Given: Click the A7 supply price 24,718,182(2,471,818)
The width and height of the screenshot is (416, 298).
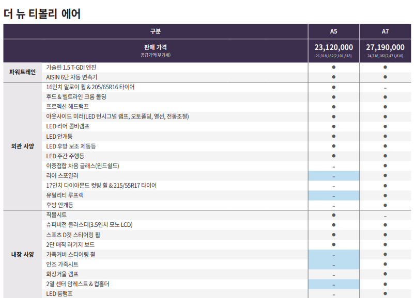Looking at the screenshot, I should pos(385,56).
